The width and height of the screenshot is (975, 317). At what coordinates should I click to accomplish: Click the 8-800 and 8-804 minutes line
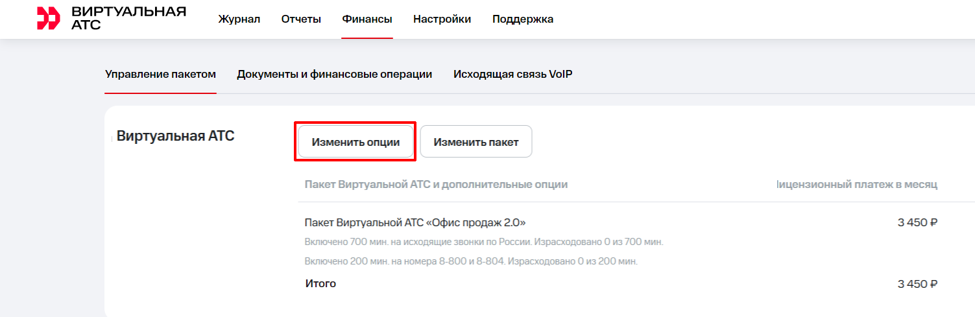click(x=471, y=261)
